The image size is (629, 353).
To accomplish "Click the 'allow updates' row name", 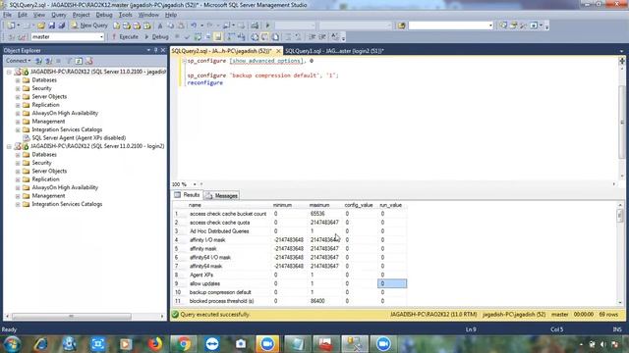I will coord(204,283).
